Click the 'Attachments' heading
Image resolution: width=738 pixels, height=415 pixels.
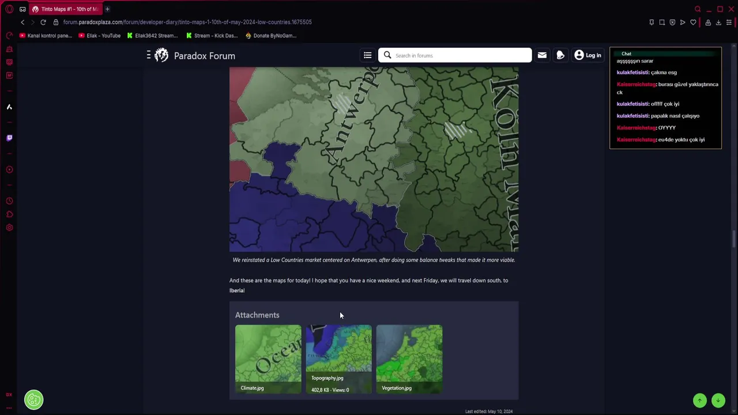tap(257, 315)
